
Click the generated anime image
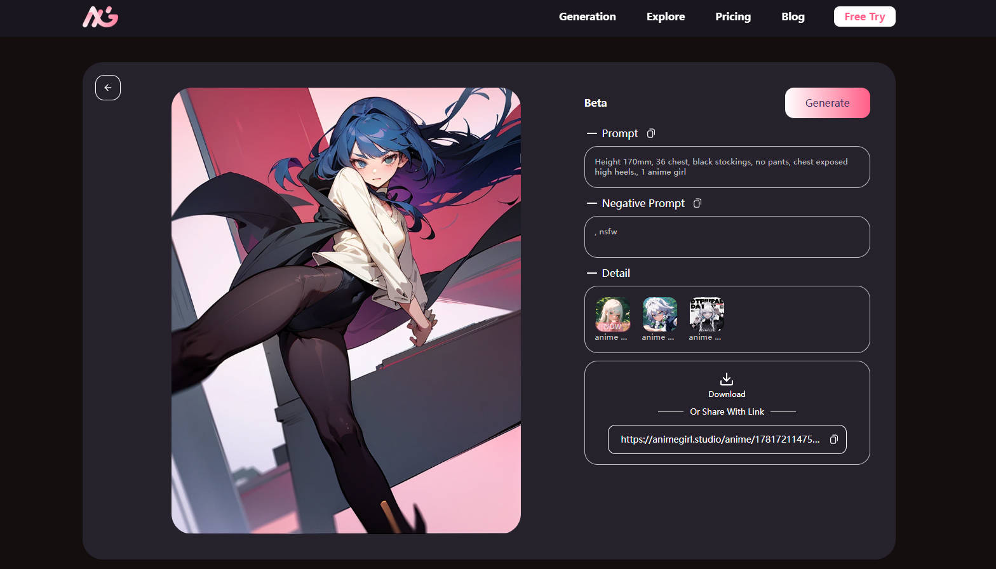pos(346,311)
